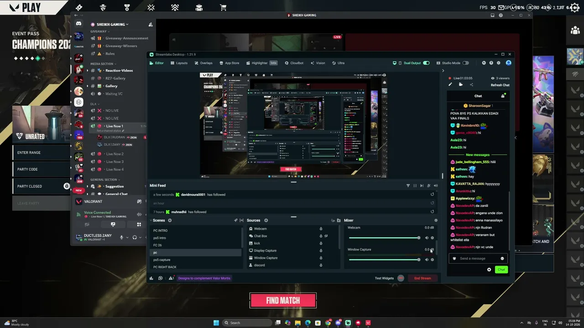The image size is (584, 328).
Task: Collapse the Streamlabs chat side panel
Action: 443,71
